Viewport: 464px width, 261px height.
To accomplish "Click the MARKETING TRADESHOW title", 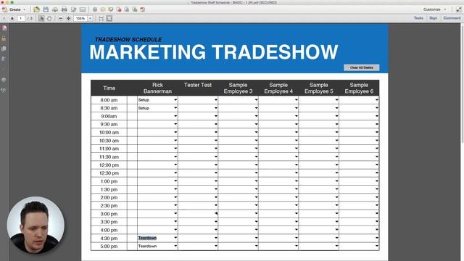I will pyautogui.click(x=214, y=52).
